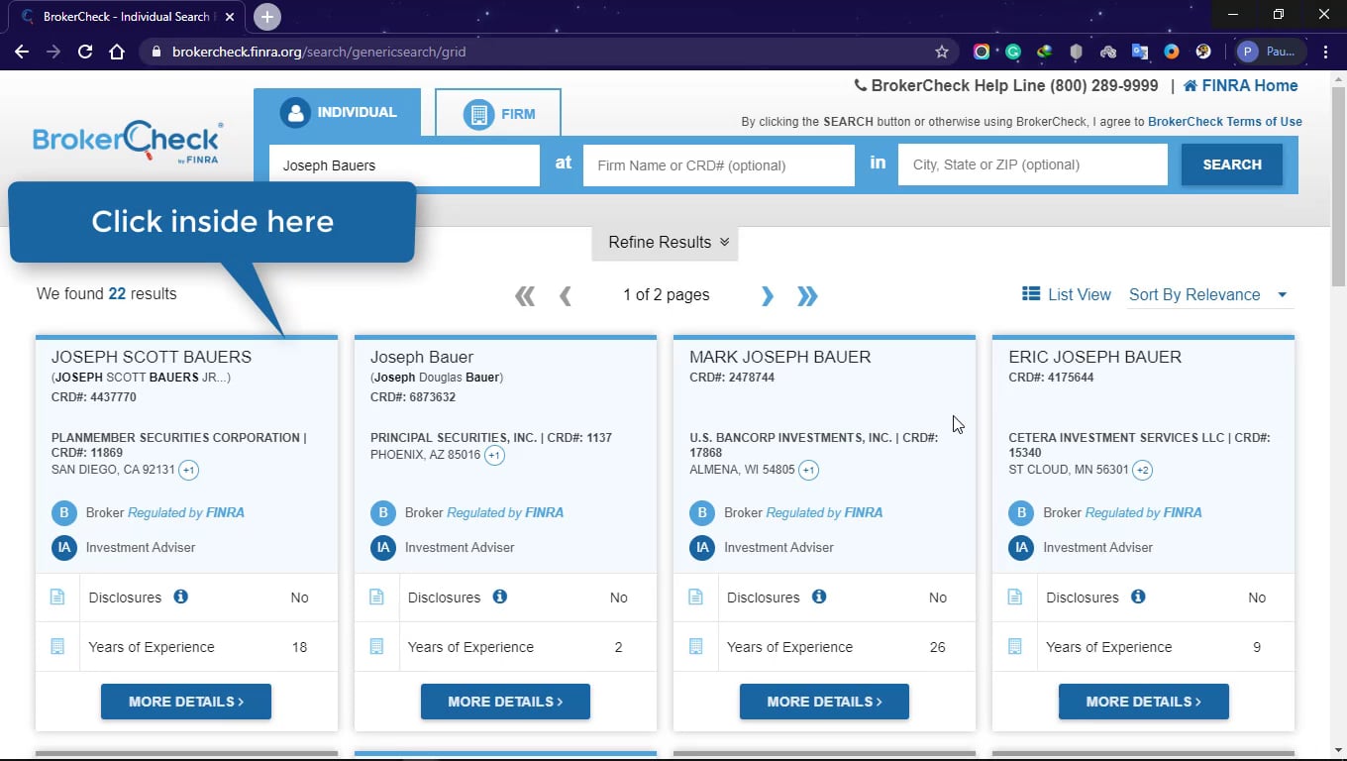Viewport: 1347px width, 761px height.
Task: Go to previous results page arrow
Action: 566,295
